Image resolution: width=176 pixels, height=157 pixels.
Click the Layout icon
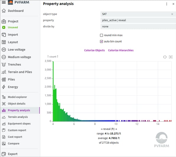coord(4,42)
